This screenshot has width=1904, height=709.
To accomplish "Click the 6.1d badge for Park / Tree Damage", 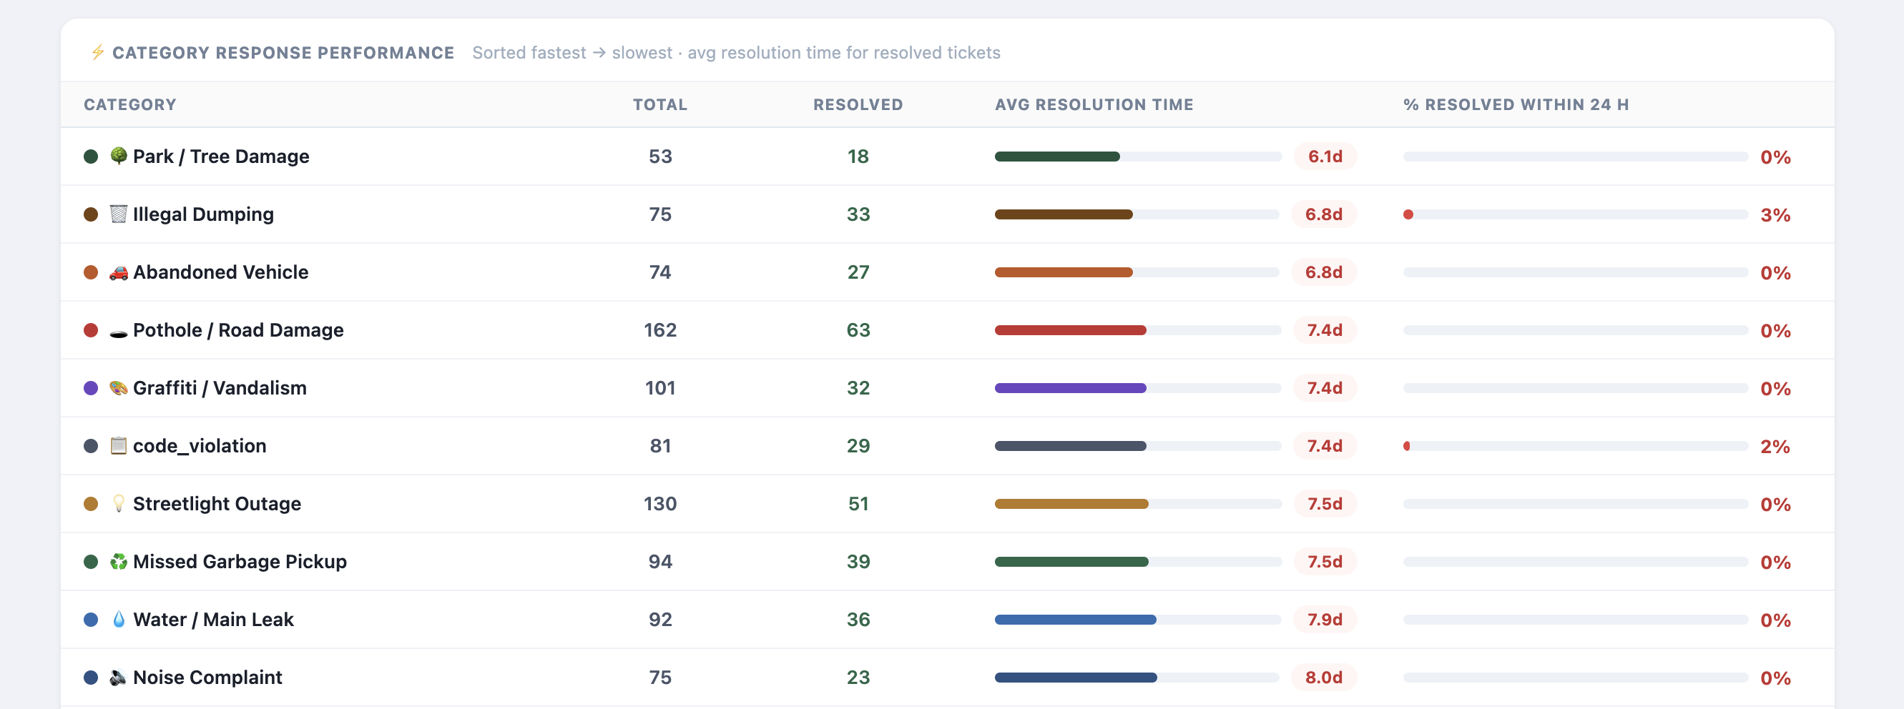I will [1325, 156].
